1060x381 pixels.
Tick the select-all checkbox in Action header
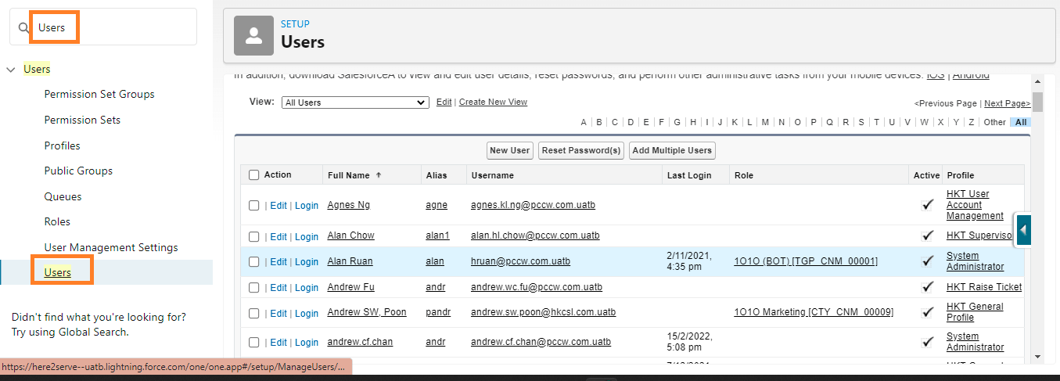pos(253,175)
